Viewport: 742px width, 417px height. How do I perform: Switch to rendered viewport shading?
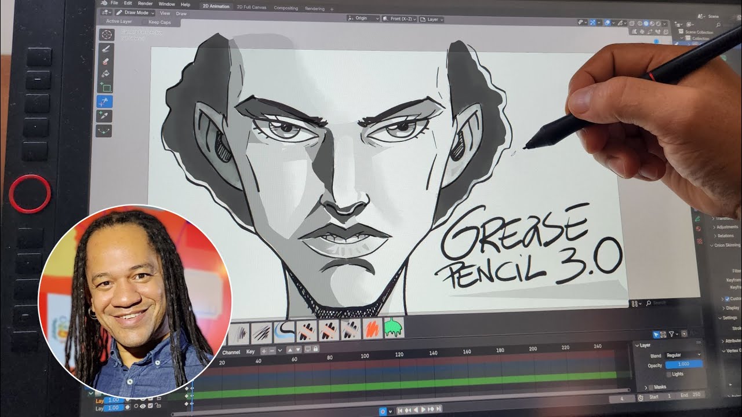tap(658, 23)
